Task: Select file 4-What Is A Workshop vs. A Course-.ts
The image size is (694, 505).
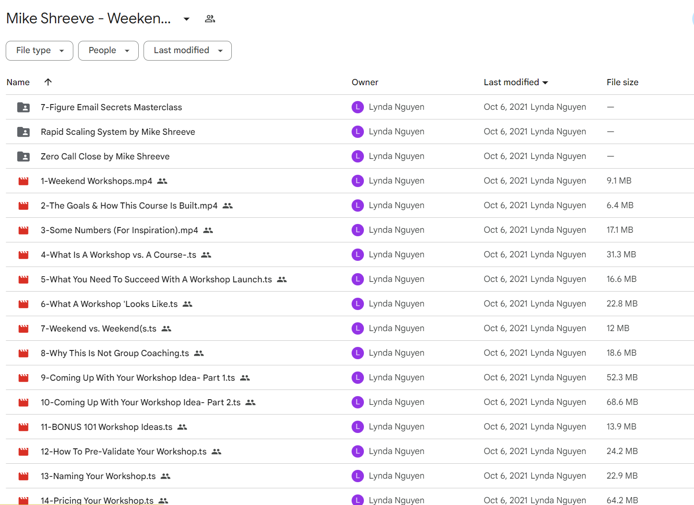Action: (x=119, y=255)
